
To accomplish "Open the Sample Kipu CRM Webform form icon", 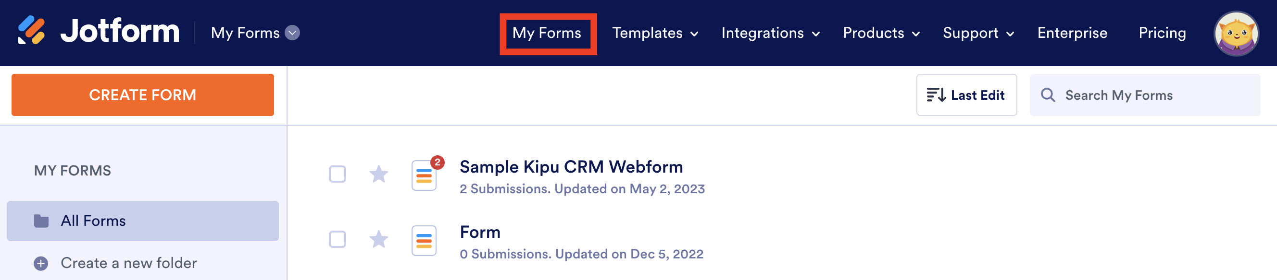I will [x=425, y=175].
